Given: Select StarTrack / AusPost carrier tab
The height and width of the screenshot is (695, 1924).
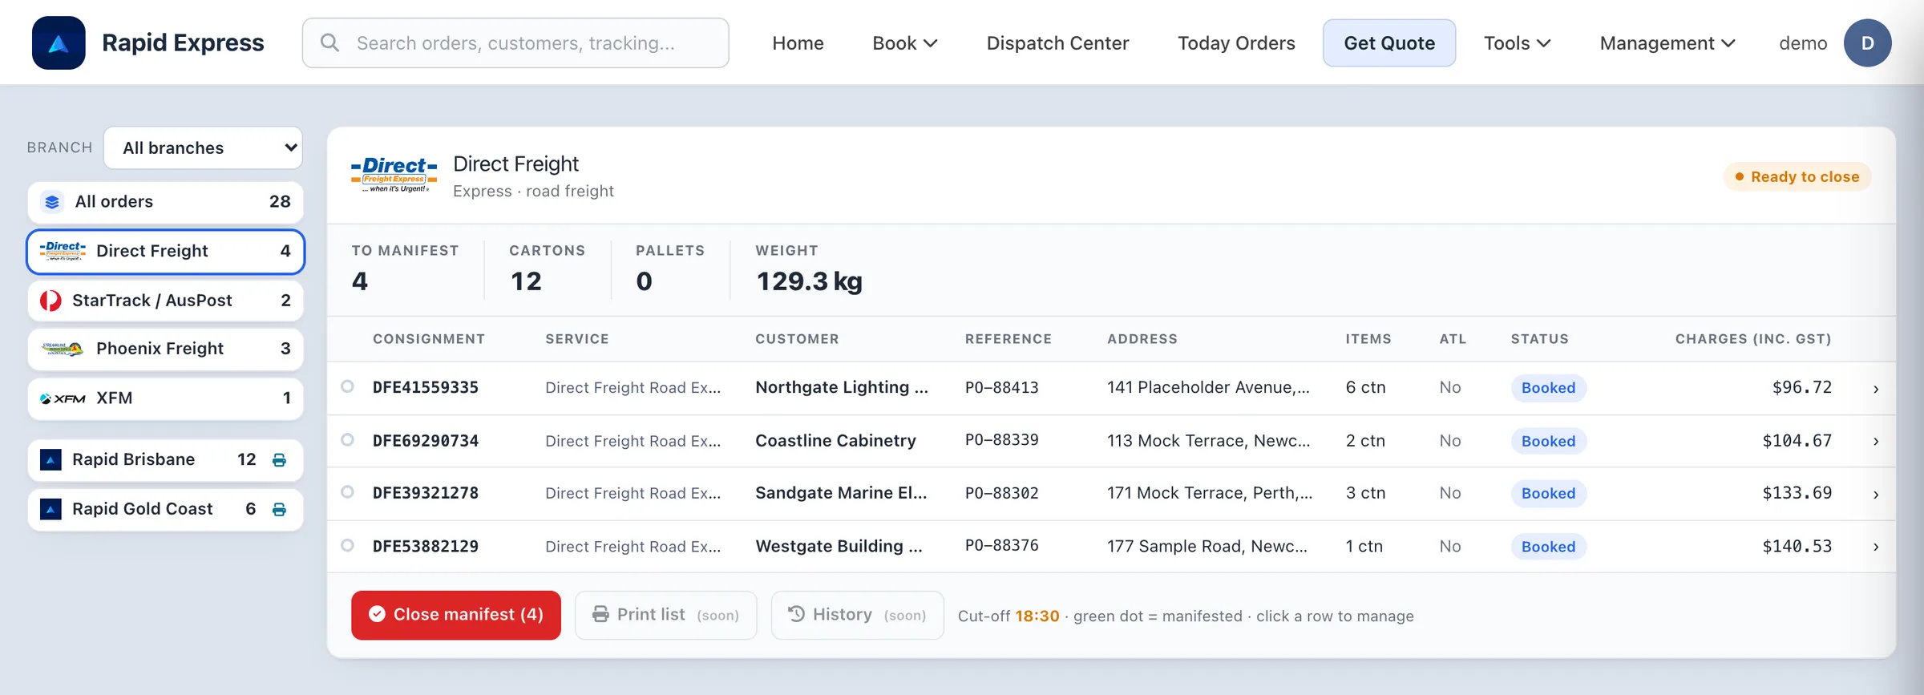Looking at the screenshot, I should 166,301.
